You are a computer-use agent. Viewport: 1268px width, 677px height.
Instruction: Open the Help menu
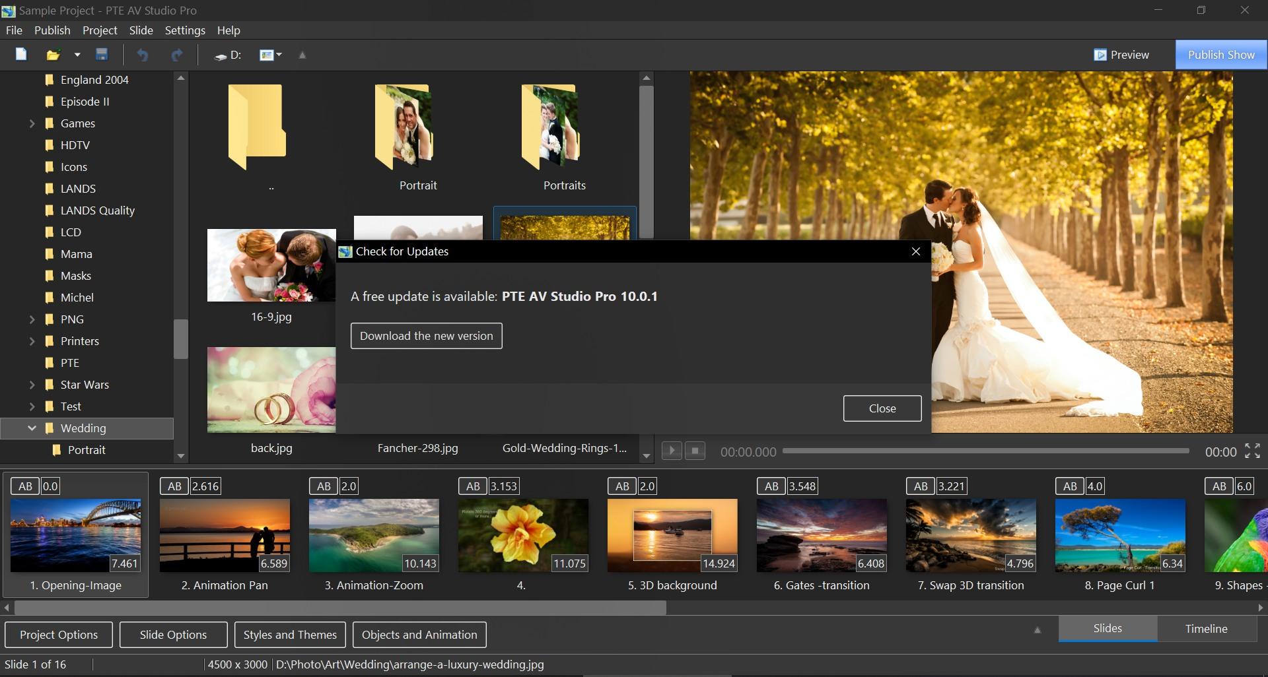(229, 30)
